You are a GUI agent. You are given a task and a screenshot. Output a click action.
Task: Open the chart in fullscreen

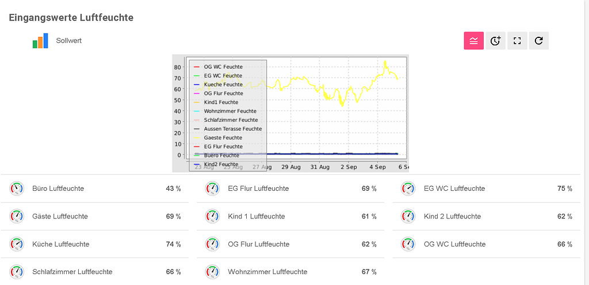(517, 41)
